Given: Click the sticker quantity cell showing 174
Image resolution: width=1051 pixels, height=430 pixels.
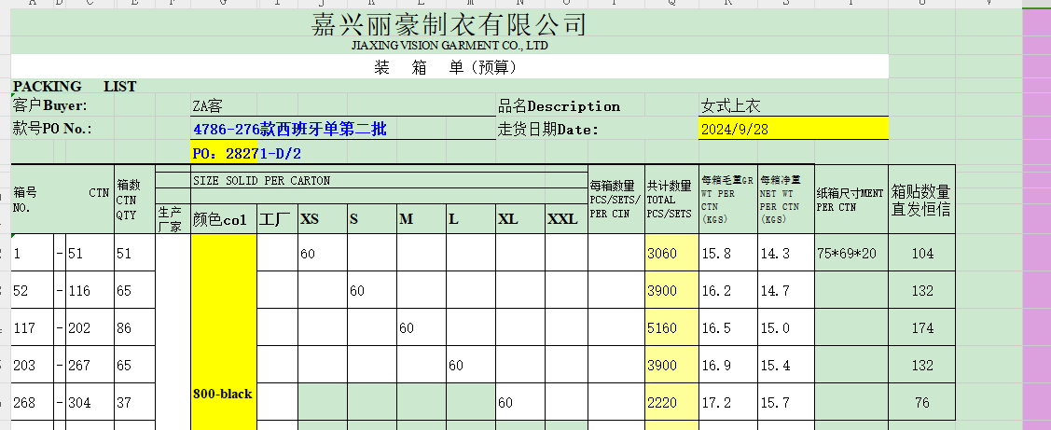Looking at the screenshot, I should pos(922,328).
